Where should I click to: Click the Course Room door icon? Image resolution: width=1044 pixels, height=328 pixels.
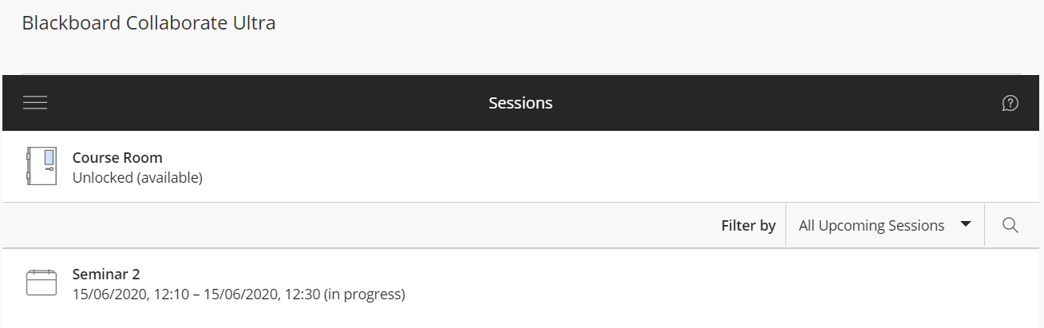41,167
